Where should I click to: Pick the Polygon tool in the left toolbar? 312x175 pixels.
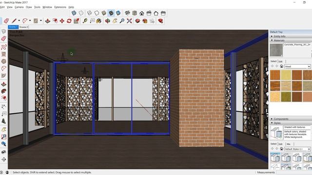pyautogui.click(x=4, y=61)
